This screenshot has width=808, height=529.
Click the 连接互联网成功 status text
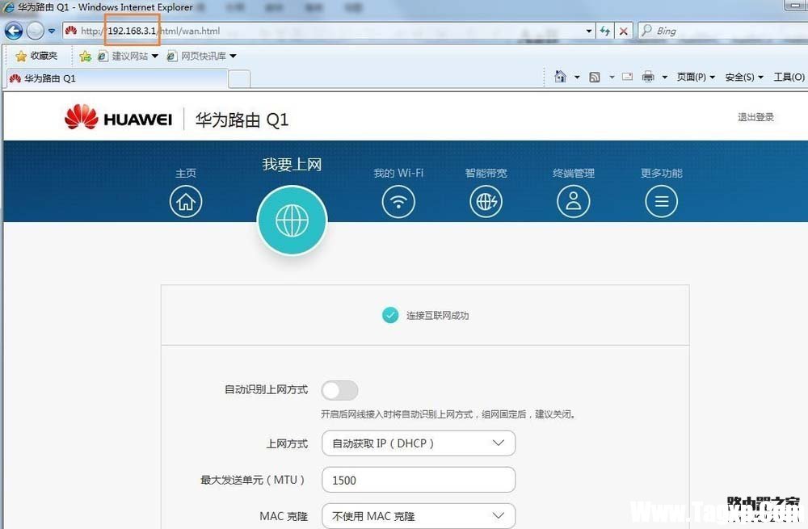coord(437,315)
